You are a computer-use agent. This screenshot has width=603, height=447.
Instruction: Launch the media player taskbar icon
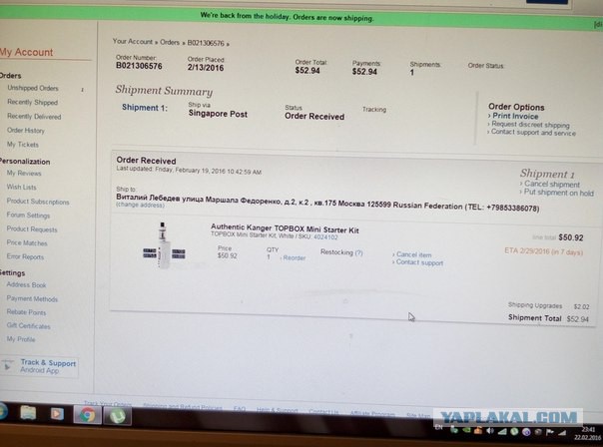click(x=57, y=413)
